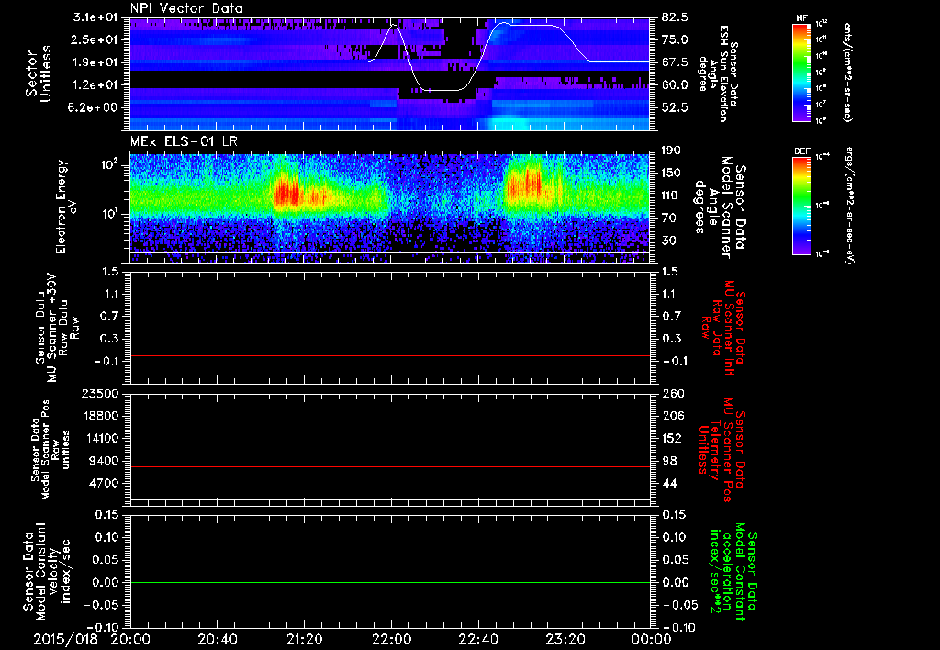Click the 21:20 time axis label
The height and width of the screenshot is (650, 940).
(x=304, y=639)
